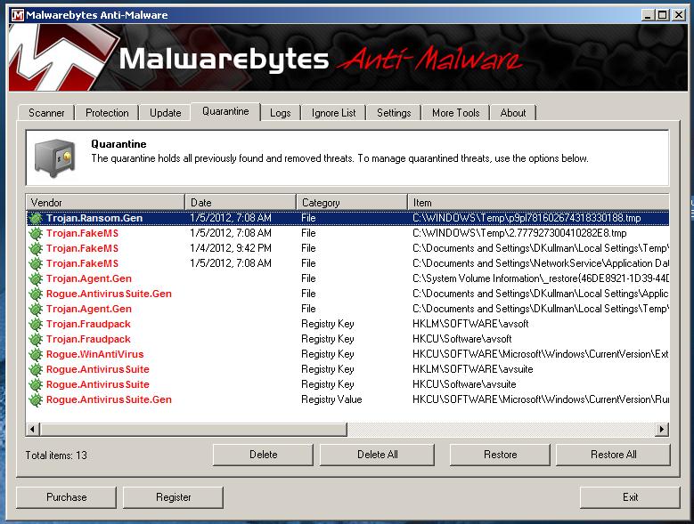Minimize the Malwarebytes window
Image resolution: width=694 pixels, height=524 pixels.
[x=648, y=15]
